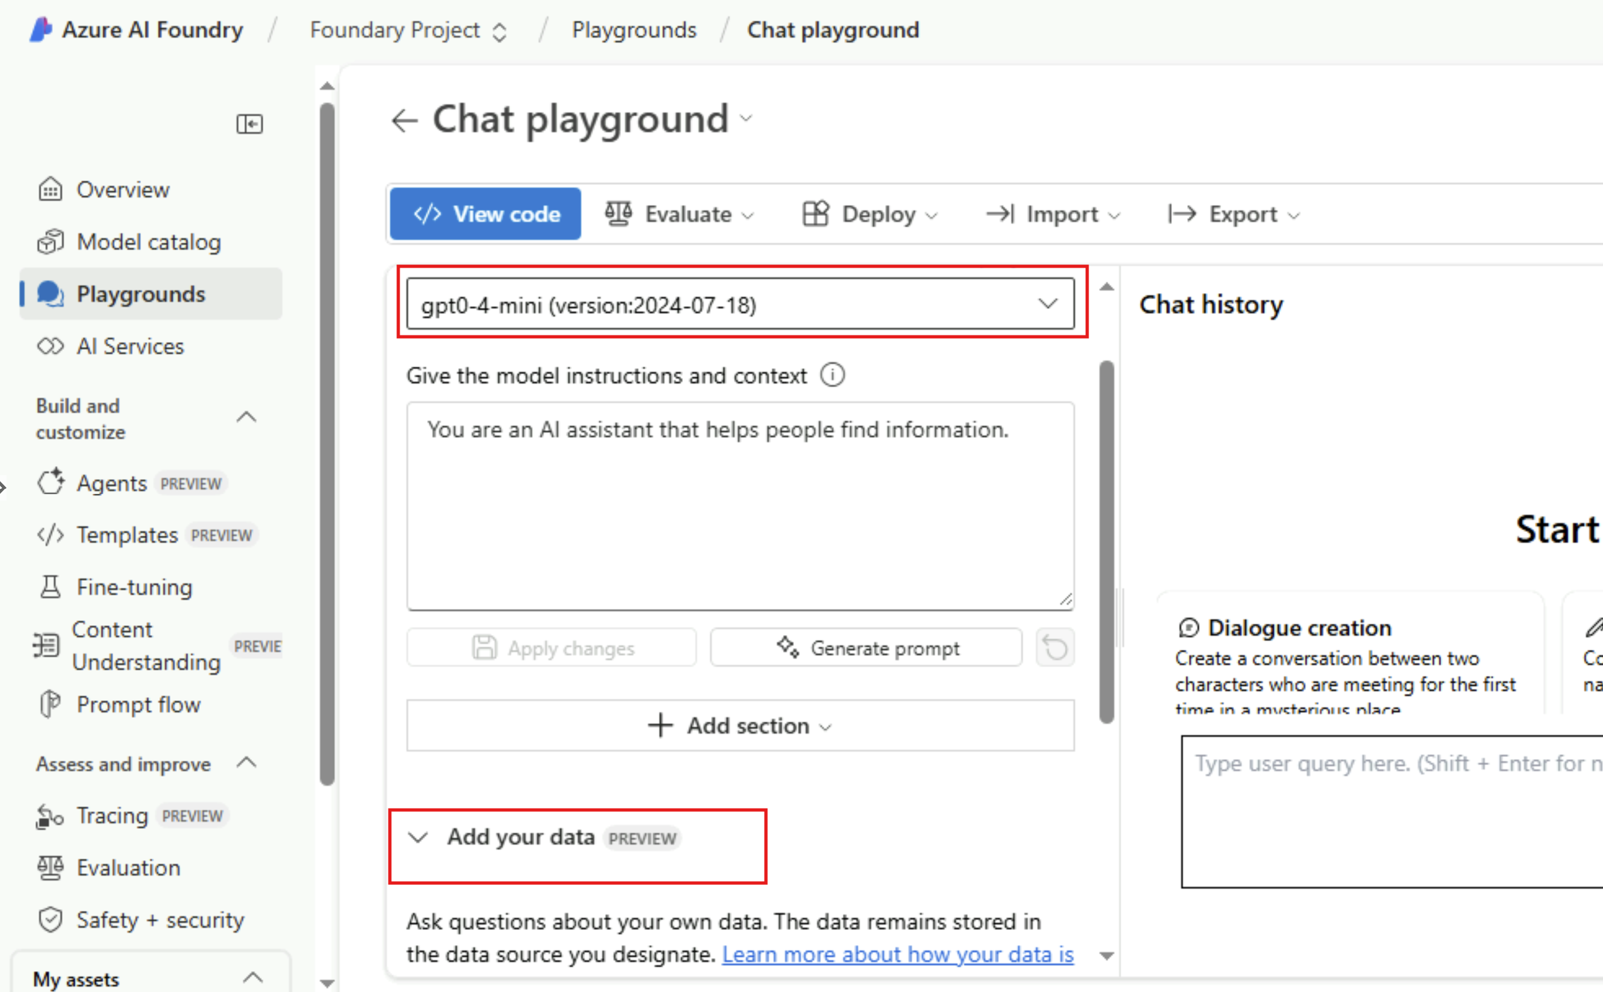Click the Model catalog cube icon
1603x992 pixels.
[50, 241]
